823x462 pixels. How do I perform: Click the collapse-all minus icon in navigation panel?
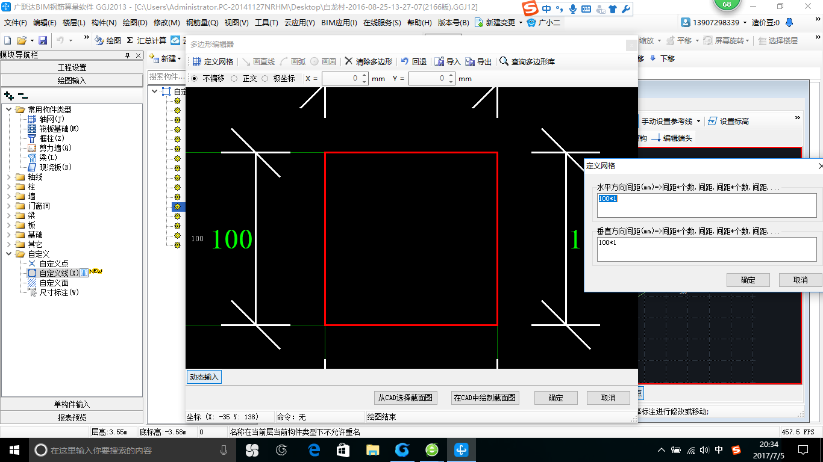click(22, 96)
